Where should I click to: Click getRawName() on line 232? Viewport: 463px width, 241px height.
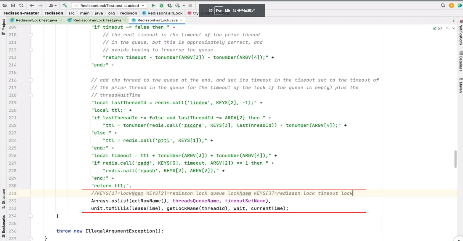[149, 201]
